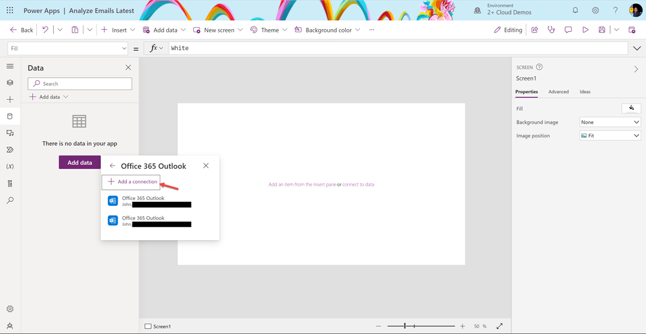Expand the formula bar chevron

[636, 49]
